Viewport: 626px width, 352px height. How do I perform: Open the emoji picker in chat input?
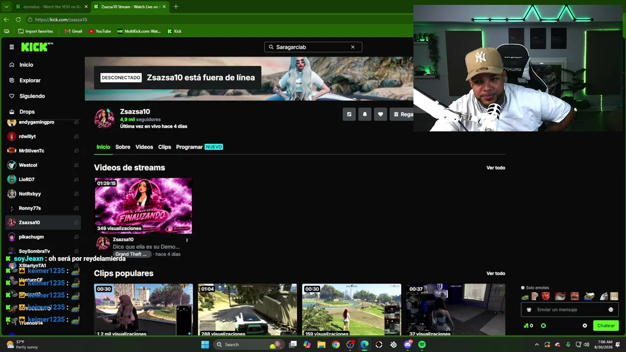pyautogui.click(x=611, y=309)
